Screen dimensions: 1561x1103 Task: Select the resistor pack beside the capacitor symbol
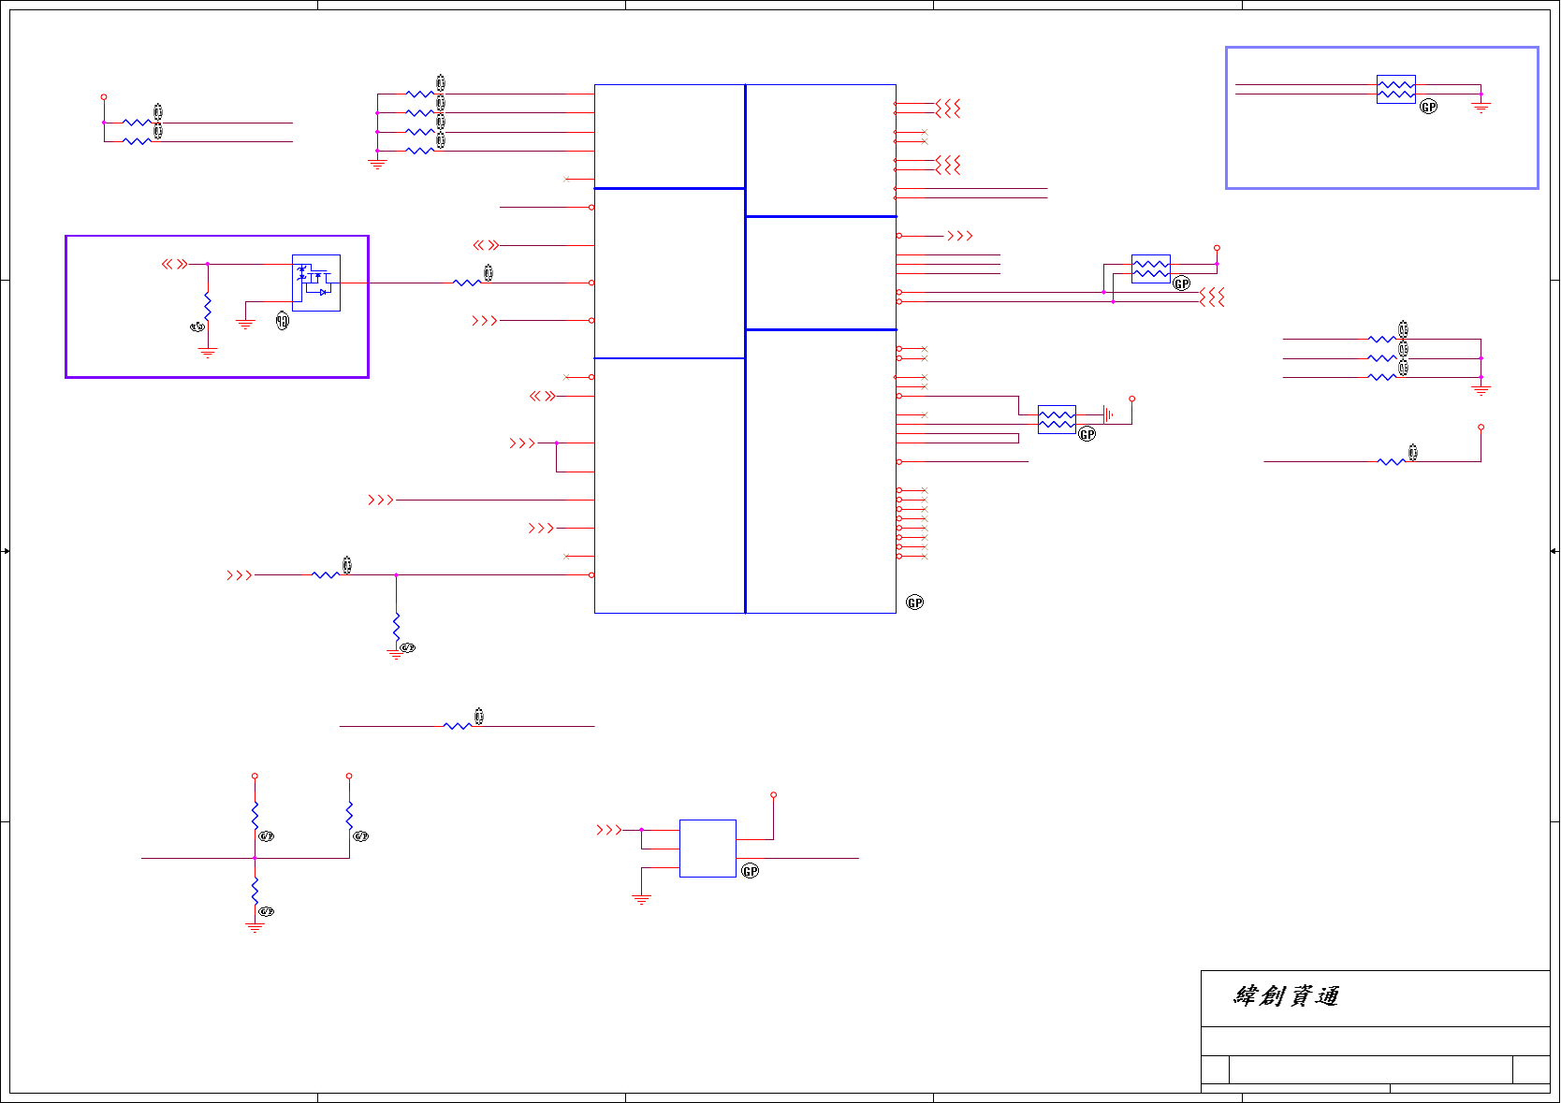point(1057,419)
